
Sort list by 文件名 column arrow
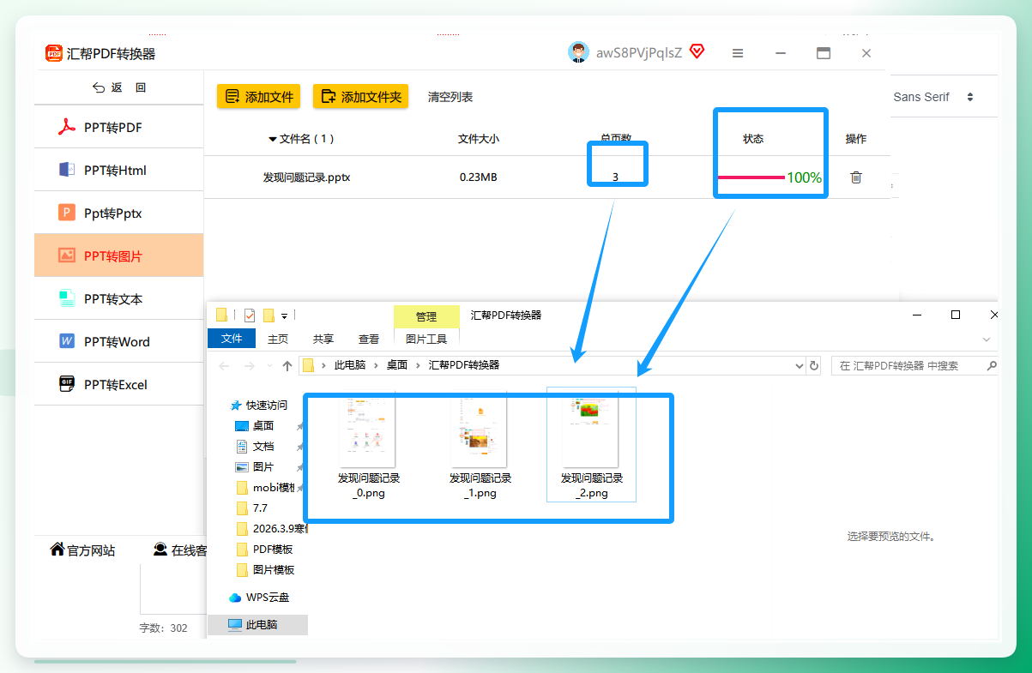pos(273,139)
